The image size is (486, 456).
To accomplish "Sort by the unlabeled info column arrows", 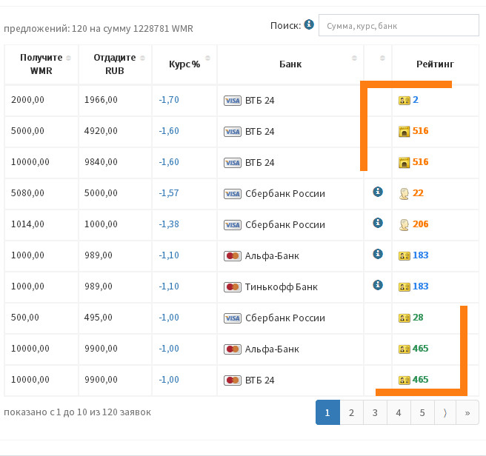I will tap(382, 58).
